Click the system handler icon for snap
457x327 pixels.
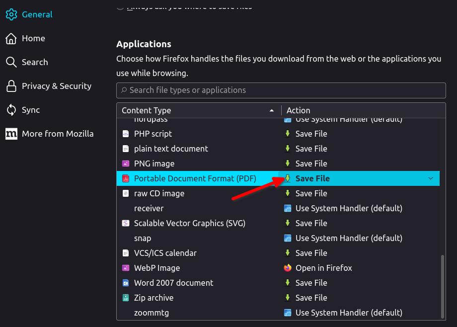pos(288,238)
